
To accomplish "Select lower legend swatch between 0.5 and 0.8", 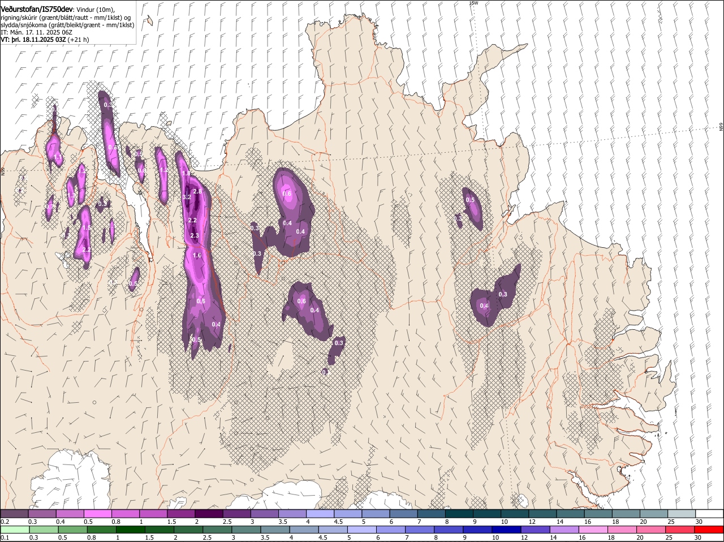I will [x=72, y=530].
